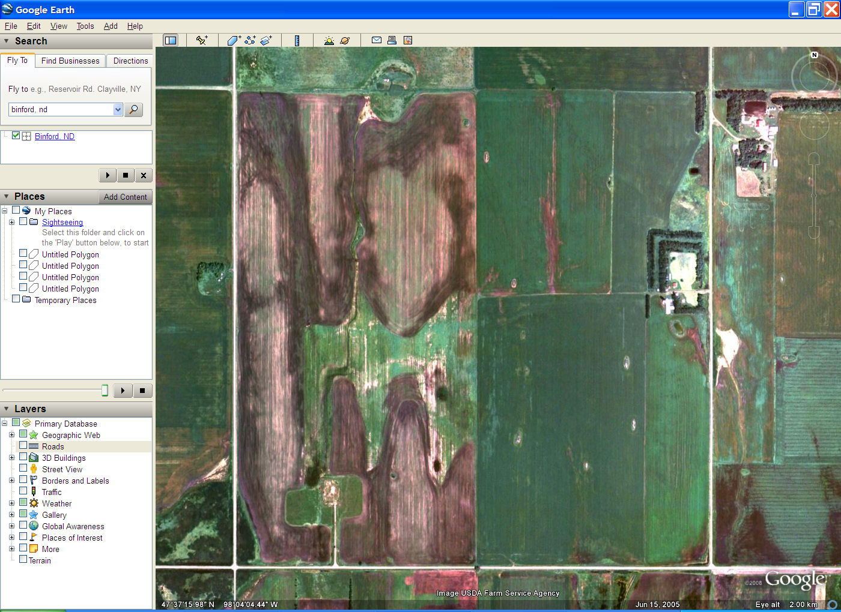Viewport: 841px width, 612px height.
Task: Stop the Places tour
Action: (x=142, y=391)
